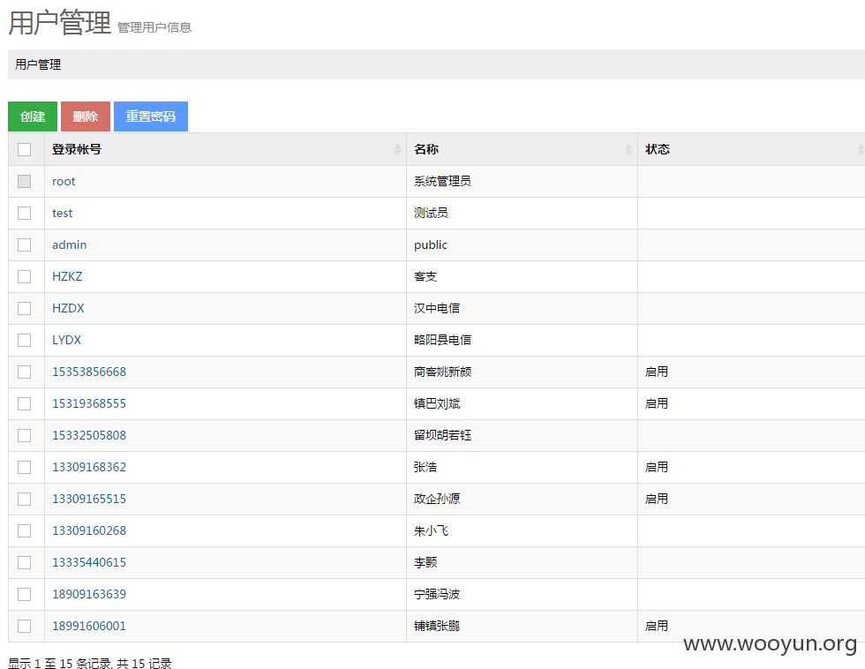
Task: Tick the select-all checkbox in table header
Action: 25,149
